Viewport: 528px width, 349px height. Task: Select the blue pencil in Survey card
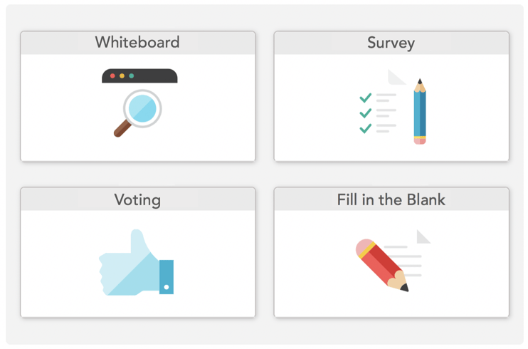click(x=420, y=111)
